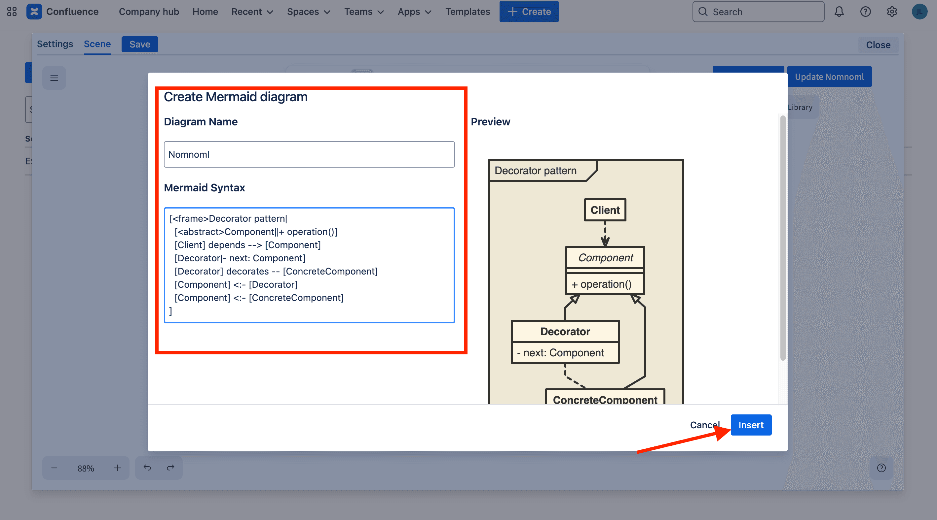Open the canvas help icon at bottom right
The width and height of the screenshot is (937, 520).
pos(881,468)
